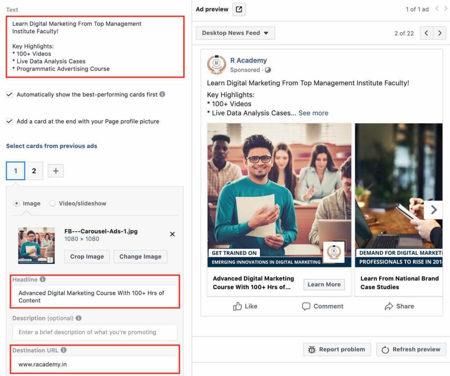The image size is (450, 376).
Task: Uncheck automatically show best-performing cards first
Action: pyautogui.click(x=10, y=94)
